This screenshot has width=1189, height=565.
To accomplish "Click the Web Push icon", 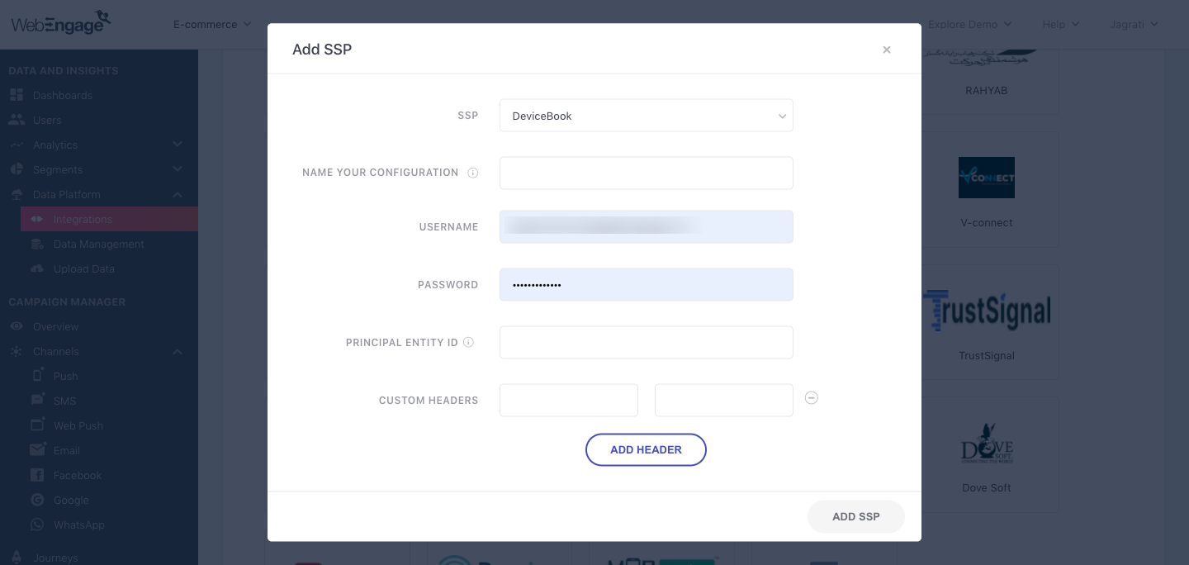I will coord(37,425).
